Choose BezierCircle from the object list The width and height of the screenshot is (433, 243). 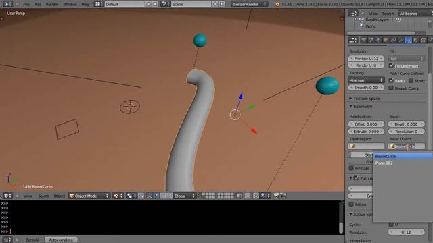[x=403, y=156]
